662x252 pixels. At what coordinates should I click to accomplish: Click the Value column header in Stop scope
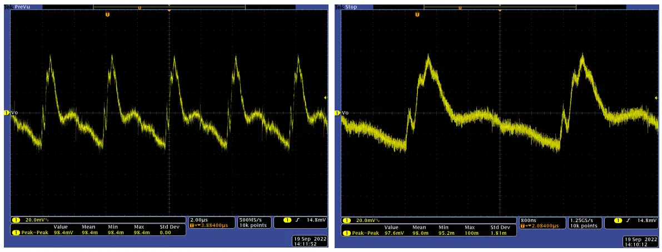(391, 226)
